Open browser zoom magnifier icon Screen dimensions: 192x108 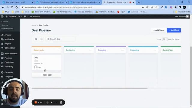[x=147, y=7]
